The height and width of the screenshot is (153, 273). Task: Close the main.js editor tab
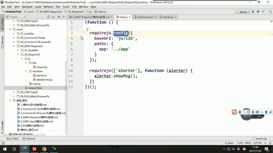(130, 17)
